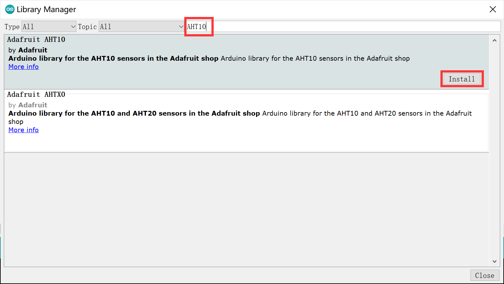This screenshot has height=284, width=504.
Task: Open More info link for Adafruit AHTX0
Action: pyautogui.click(x=24, y=130)
